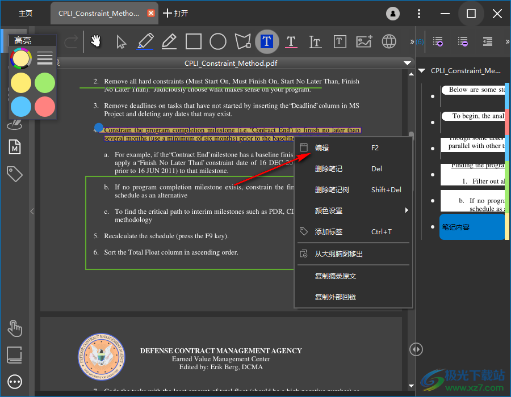Choose 编辑 from the context menu
Image resolution: width=511 pixels, height=397 pixels.
tap(353, 147)
